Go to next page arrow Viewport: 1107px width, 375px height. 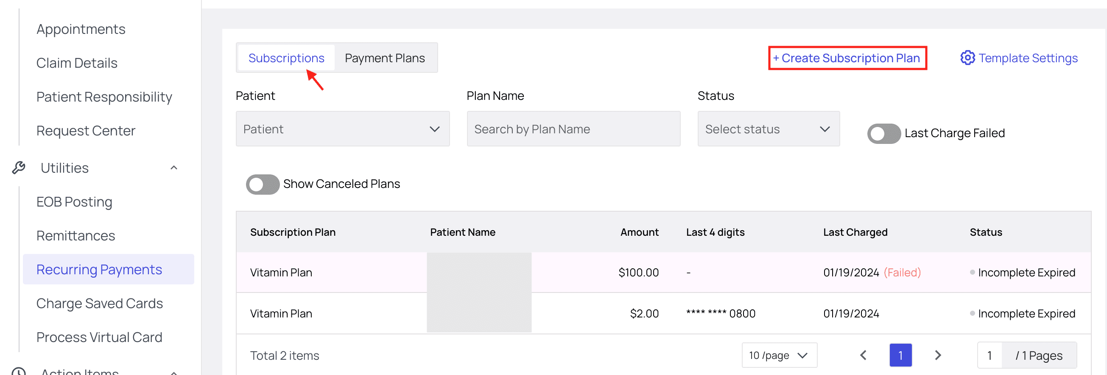(938, 355)
